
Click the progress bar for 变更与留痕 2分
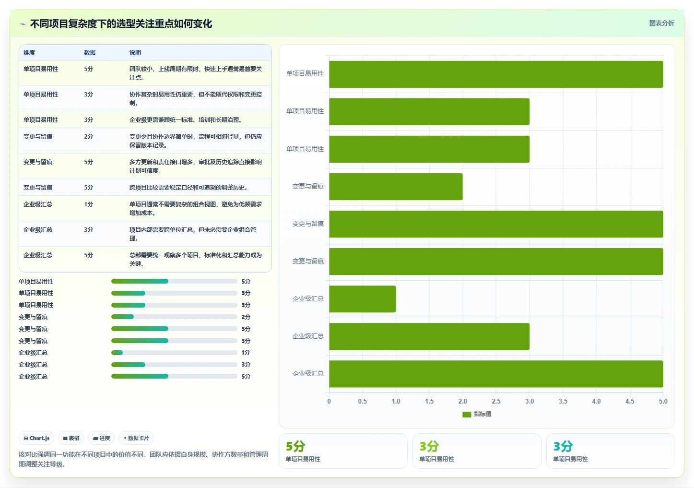(174, 317)
